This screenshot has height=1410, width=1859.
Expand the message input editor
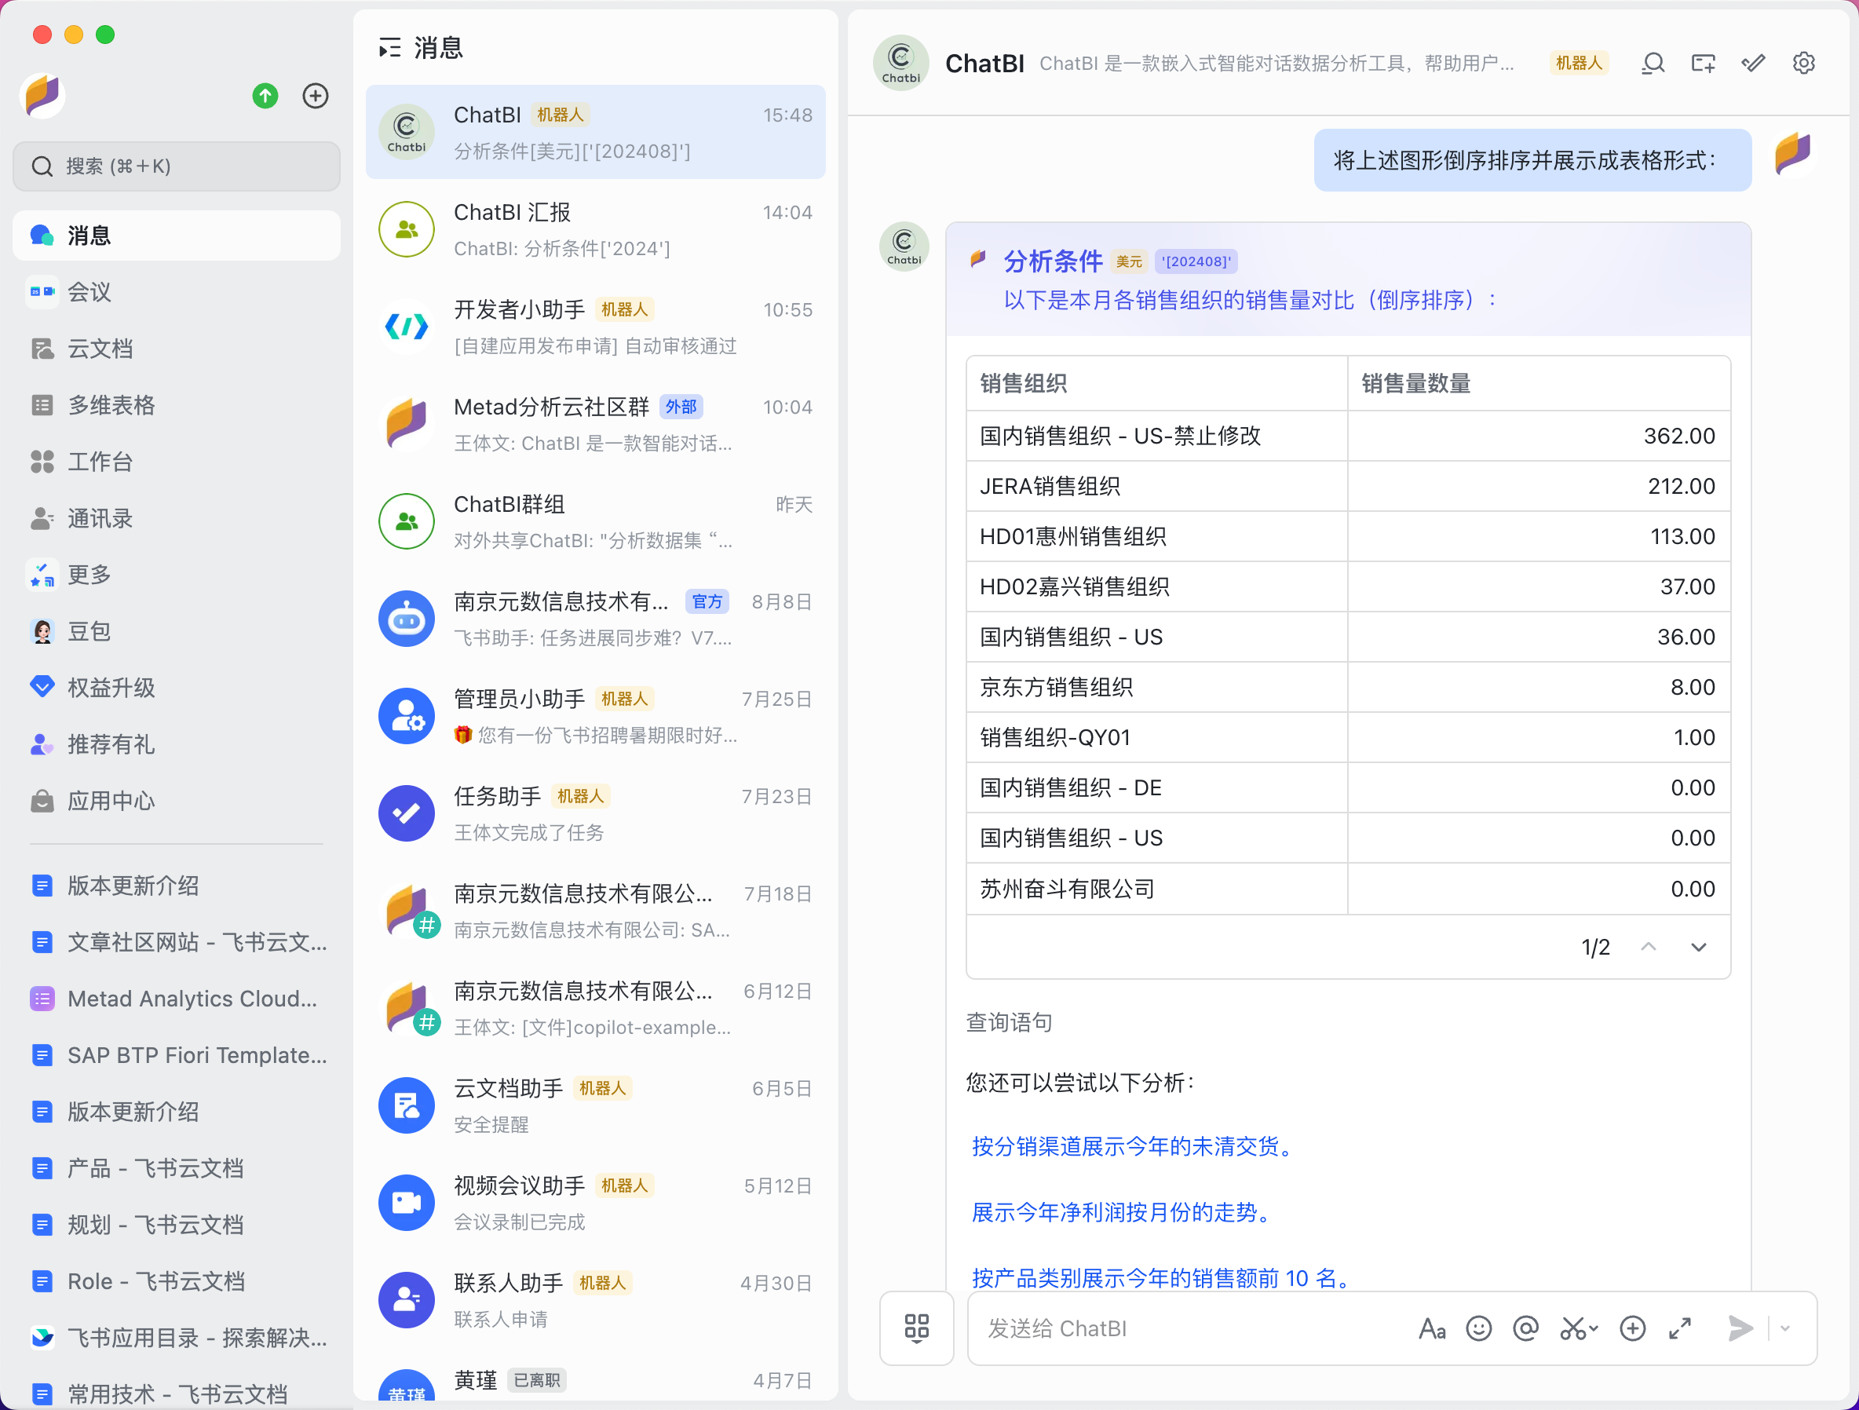click(1679, 1328)
